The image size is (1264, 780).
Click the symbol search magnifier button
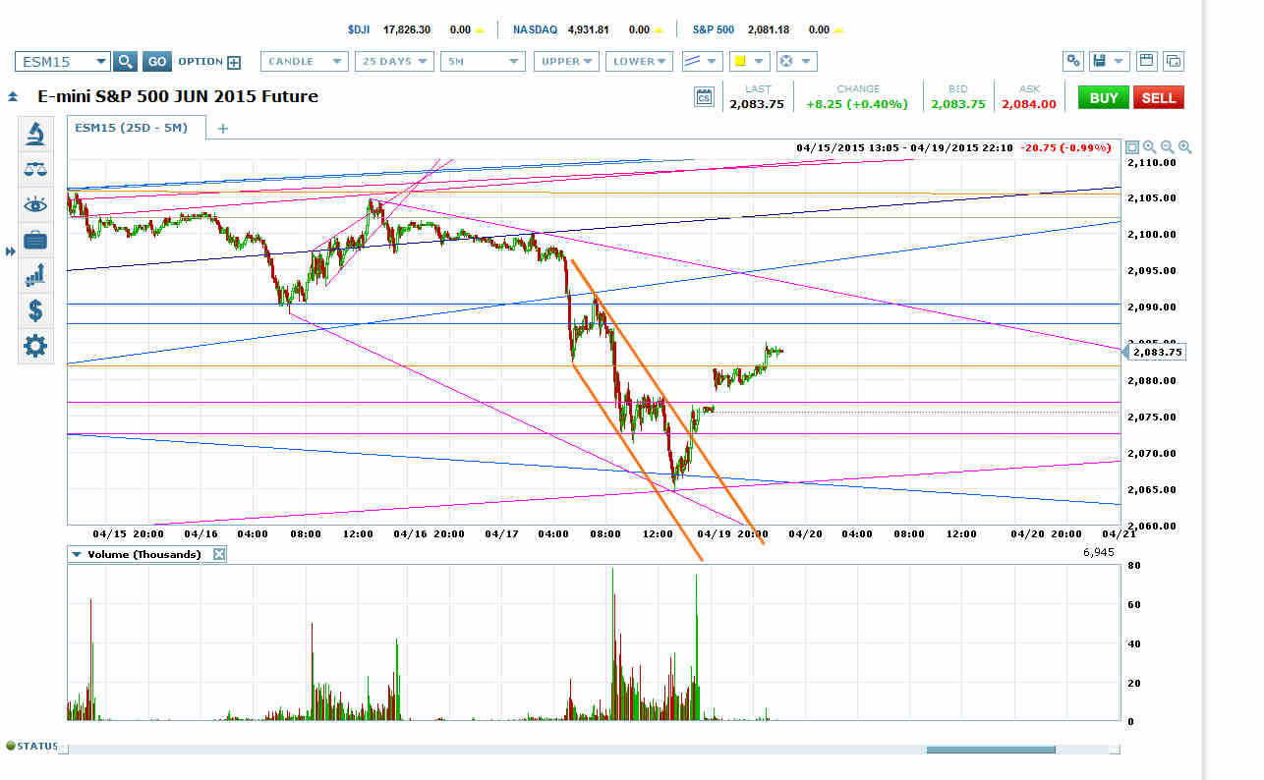tap(125, 62)
